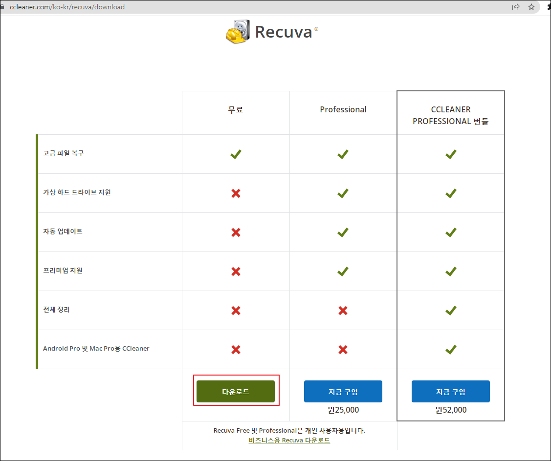Click the 무료 column header
551x461 pixels.
coord(236,109)
